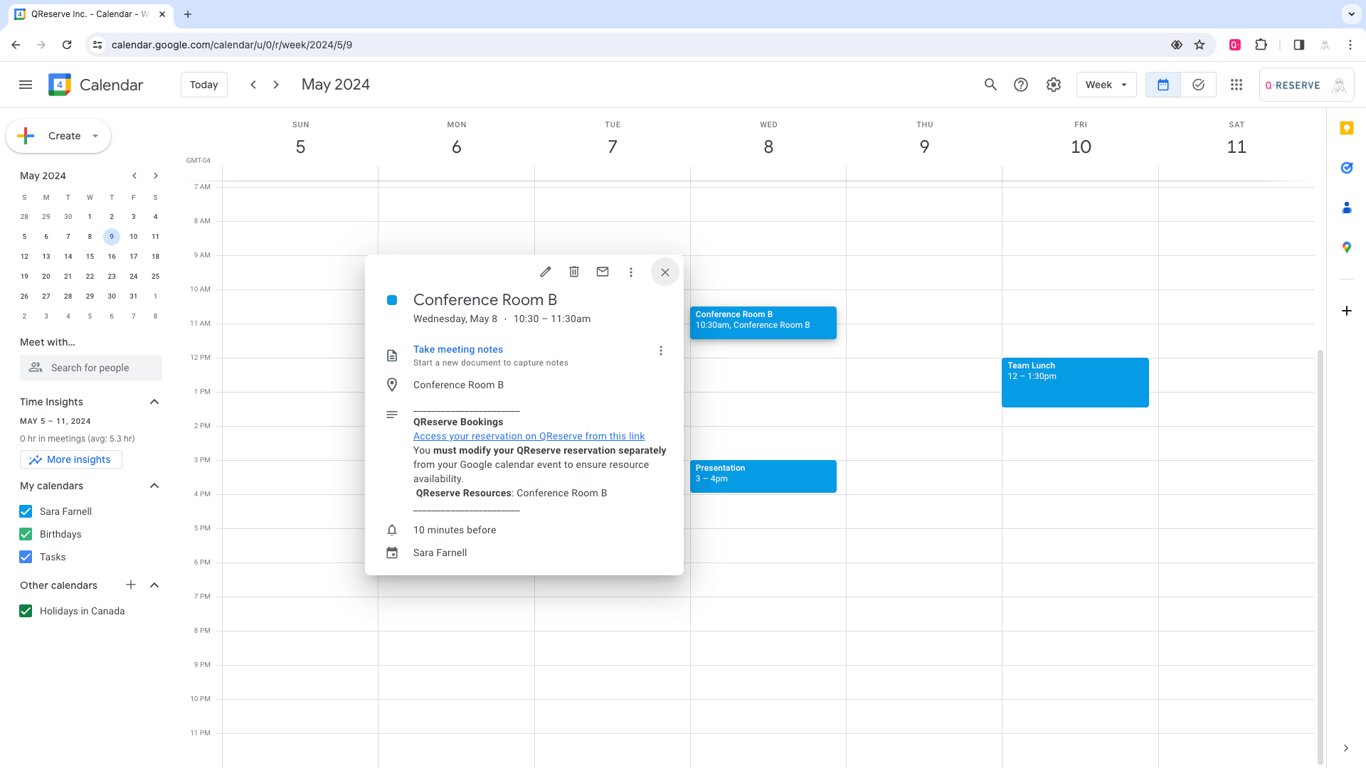Click the calendar search magnifier icon

990,85
